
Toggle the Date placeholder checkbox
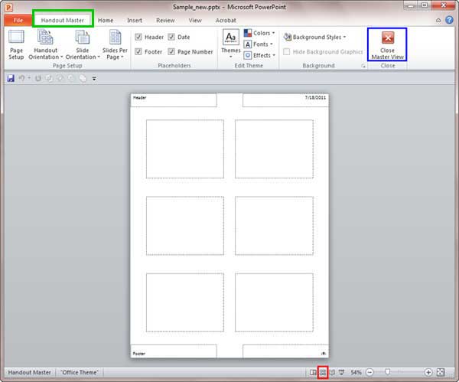171,37
